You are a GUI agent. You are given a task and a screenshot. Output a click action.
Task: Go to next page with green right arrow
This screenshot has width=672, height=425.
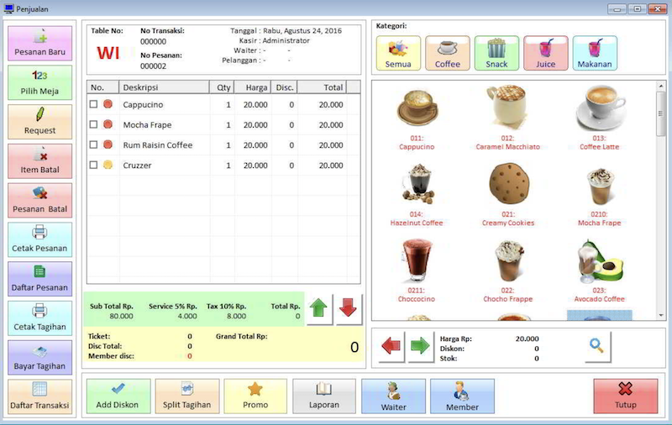[420, 346]
